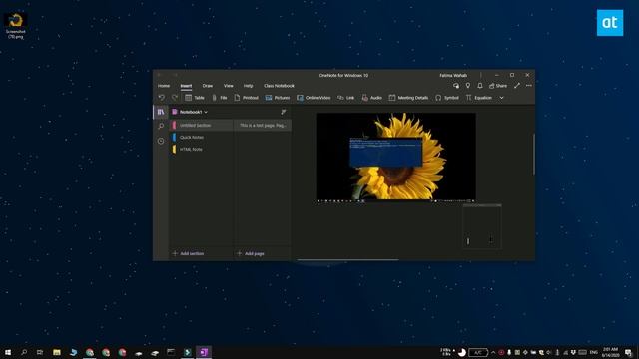
Task: Insert an Online Video
Action: click(x=314, y=98)
